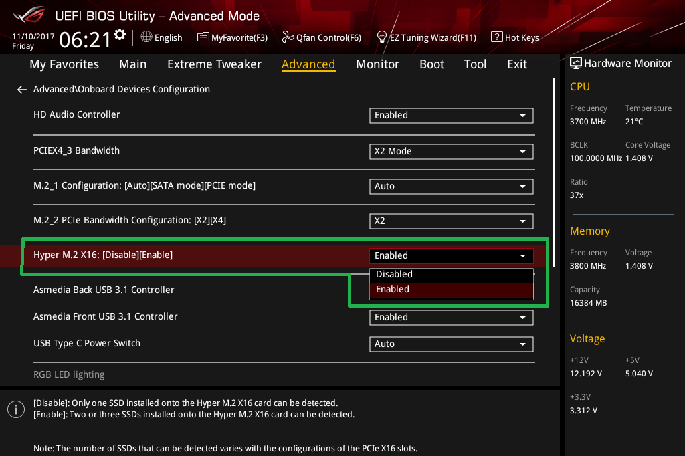Switch to the My Favorites tab
Viewport: 685px width, 456px height.
pyautogui.click(x=64, y=64)
